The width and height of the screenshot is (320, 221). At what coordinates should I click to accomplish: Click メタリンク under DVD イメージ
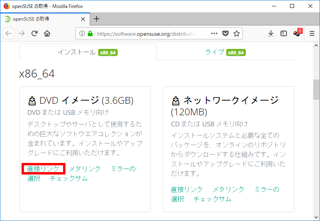click(x=85, y=169)
